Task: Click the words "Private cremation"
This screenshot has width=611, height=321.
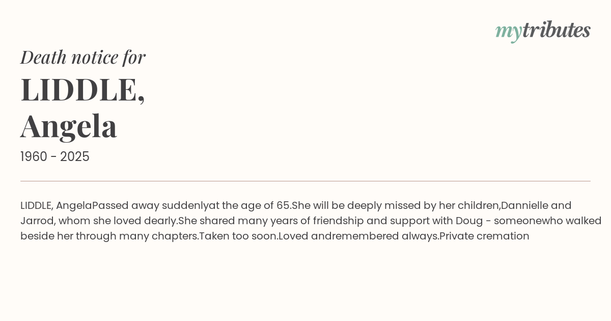Action: (x=484, y=236)
